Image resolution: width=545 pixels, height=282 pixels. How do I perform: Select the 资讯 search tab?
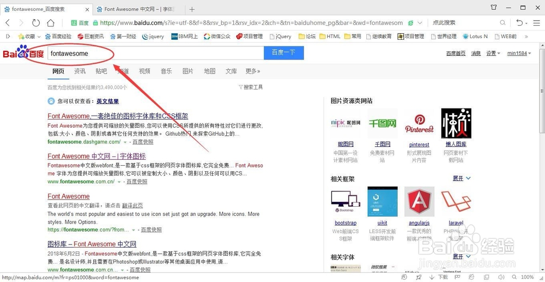[80, 71]
